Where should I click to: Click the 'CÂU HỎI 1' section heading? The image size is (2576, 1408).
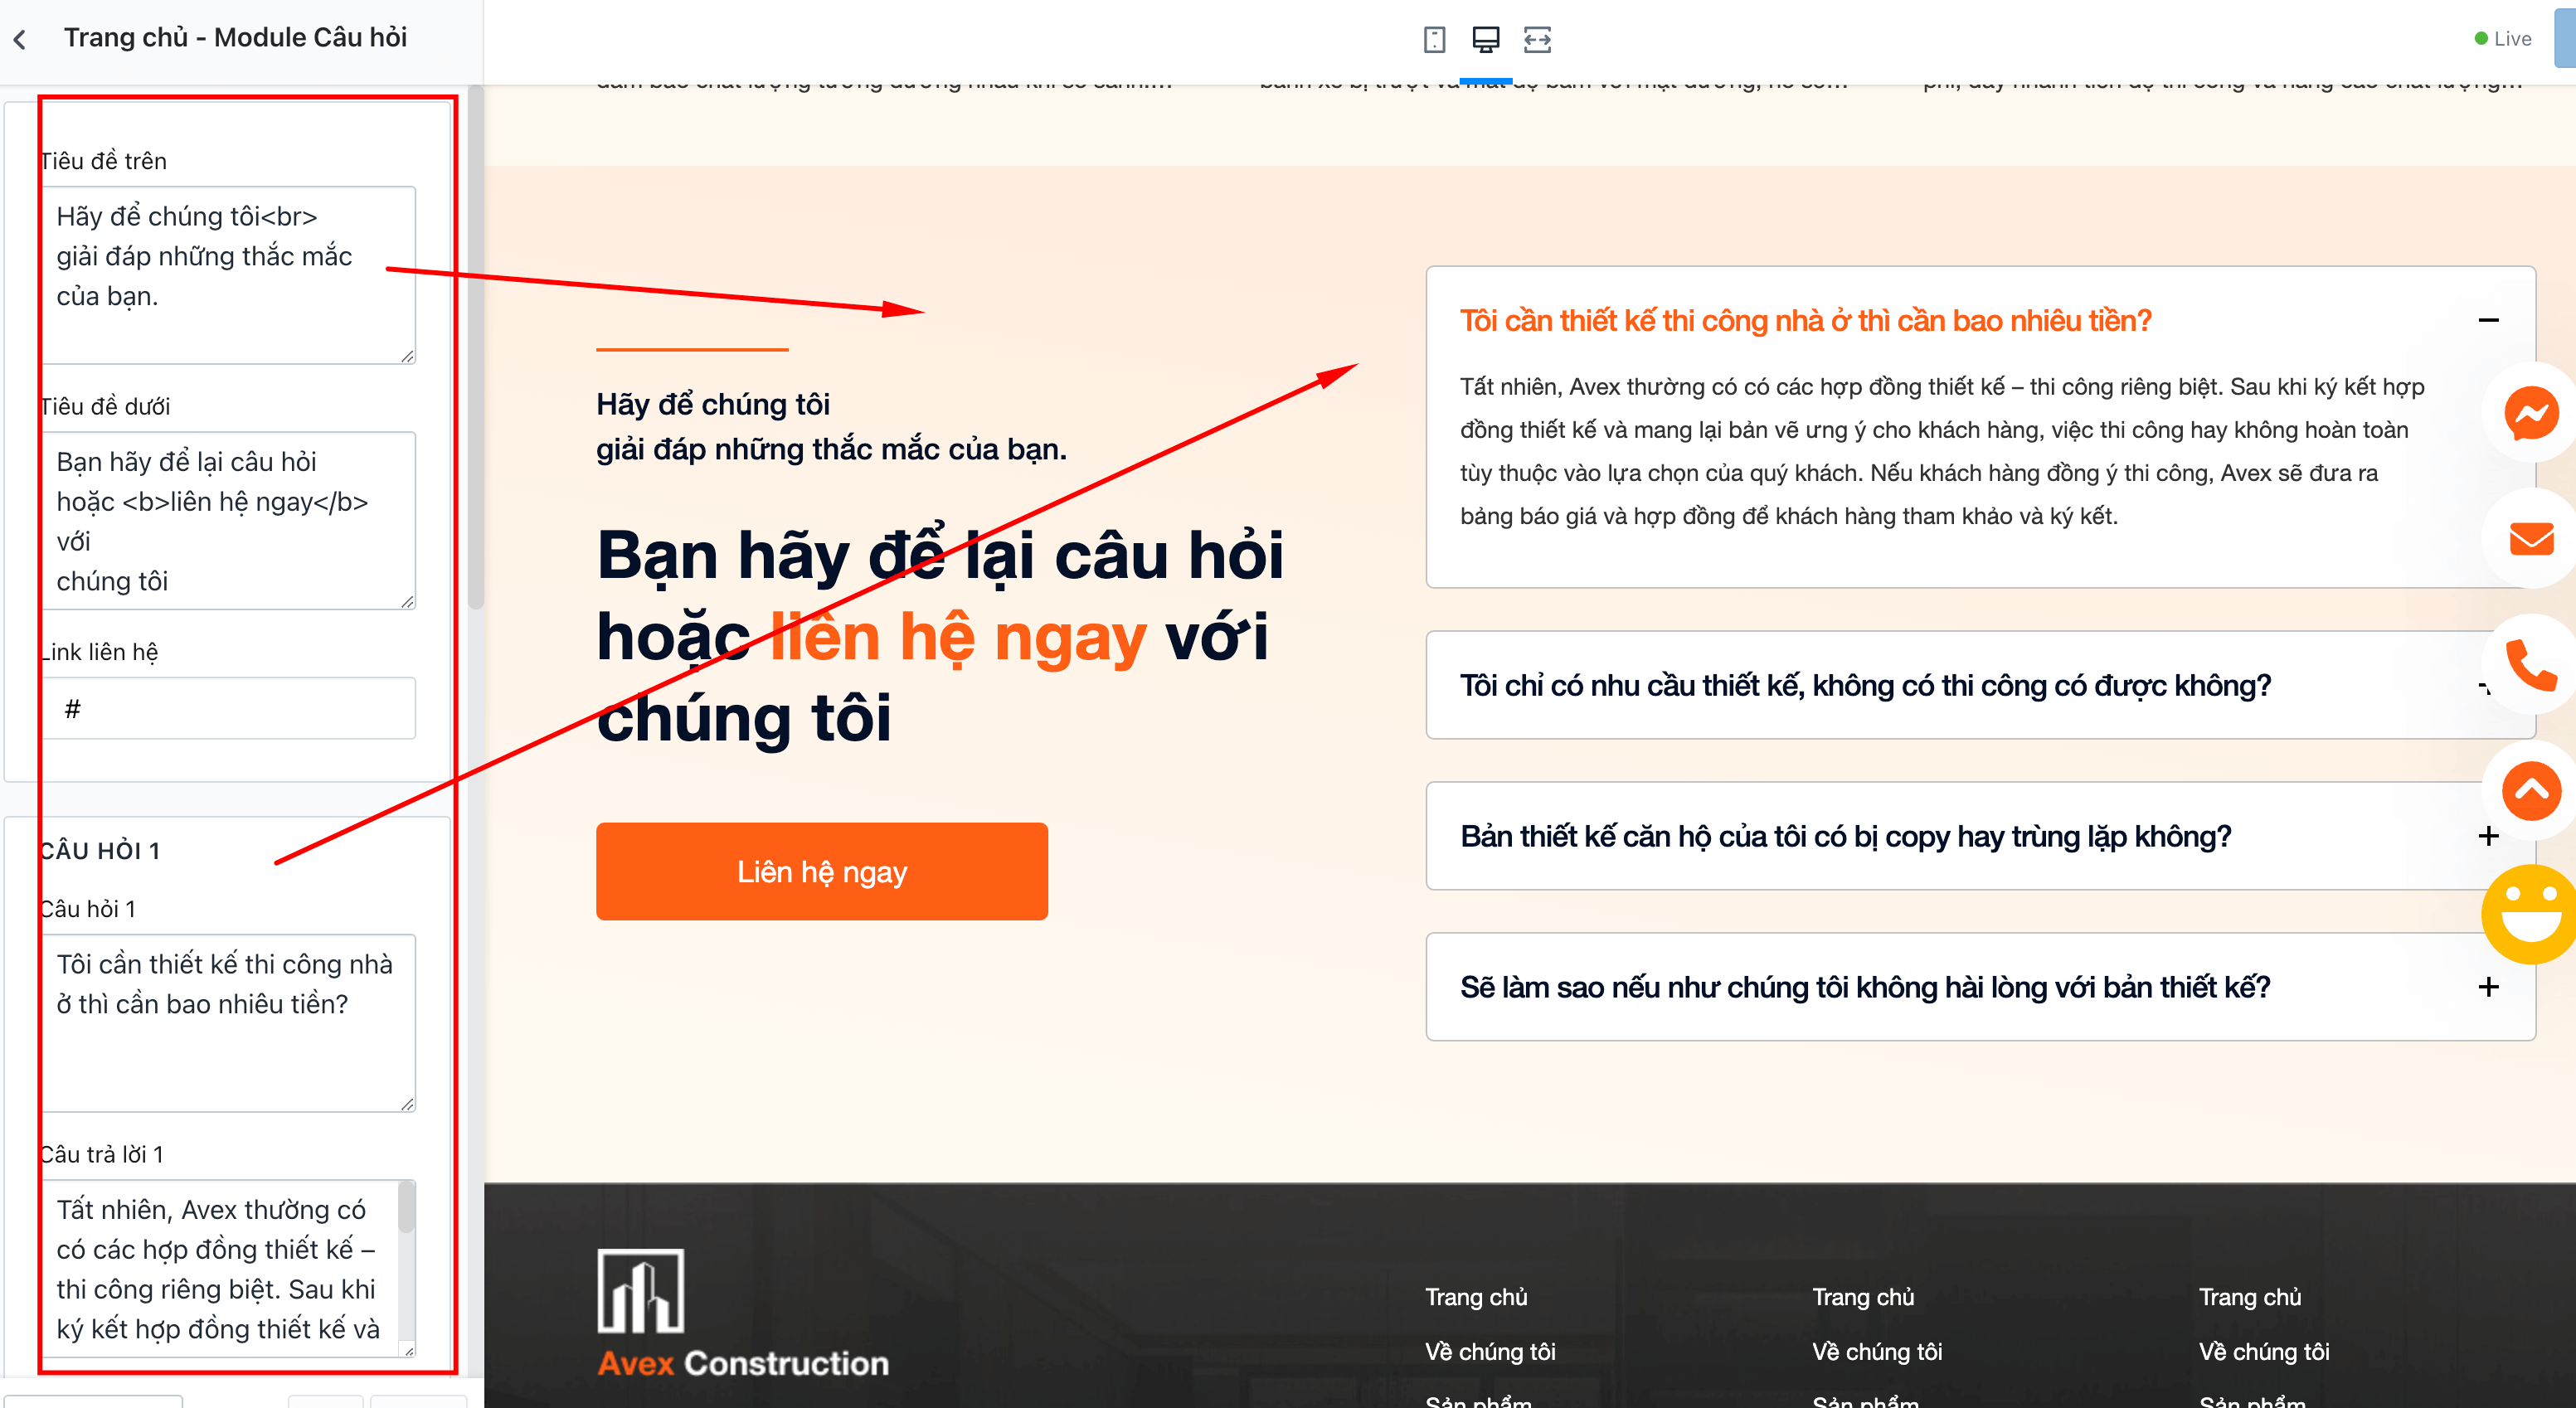pos(99,850)
